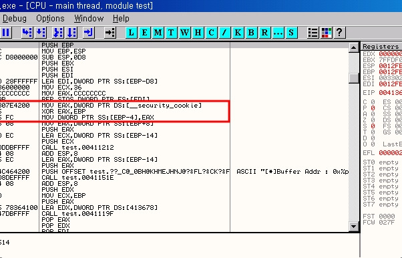
Task: Select the PUSH ESI instruction
Action: pyautogui.click(x=57, y=70)
